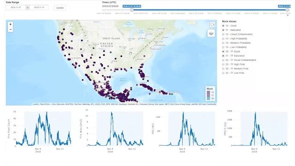This screenshot has width=295, height=166.
Task: Click the left time slider handle
Action: click(x=132, y=10)
